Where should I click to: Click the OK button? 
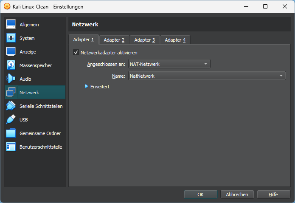pos(201,195)
